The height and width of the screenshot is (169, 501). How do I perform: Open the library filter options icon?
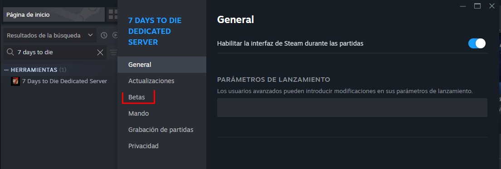coord(113,52)
